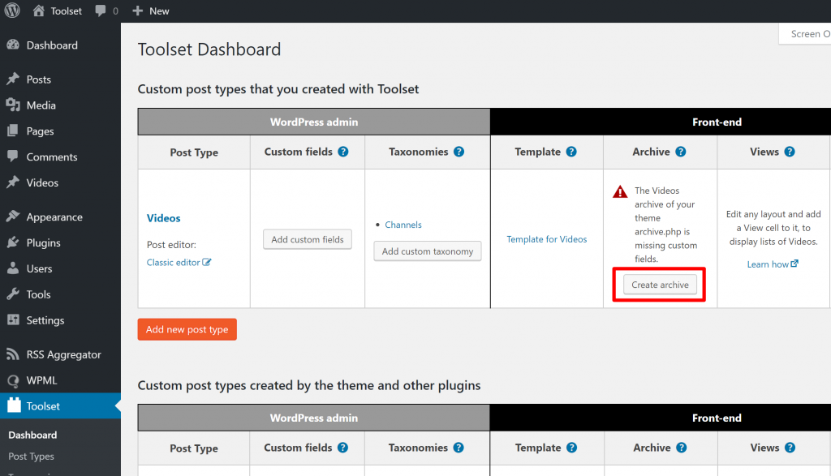Open help icon beside Archive, bottom table
Screen dimensions: 831x476
tap(682, 448)
